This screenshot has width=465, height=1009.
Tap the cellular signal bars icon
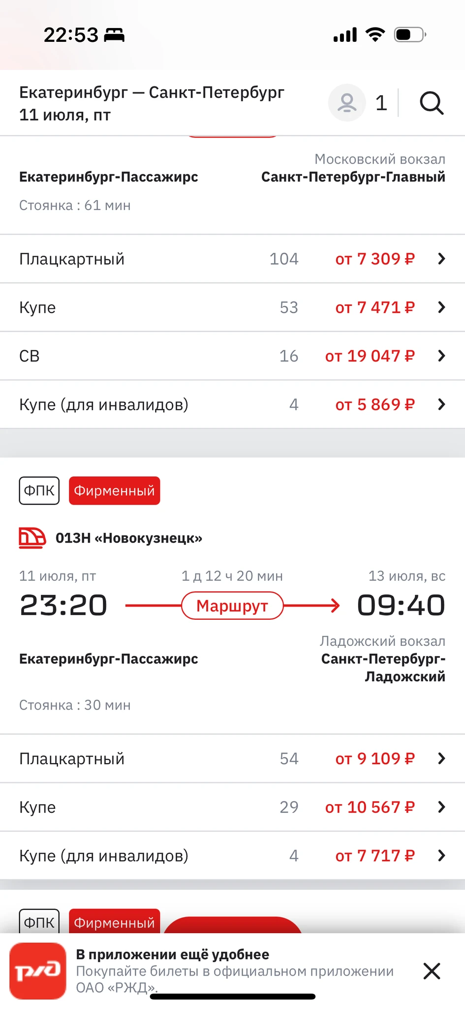(345, 35)
